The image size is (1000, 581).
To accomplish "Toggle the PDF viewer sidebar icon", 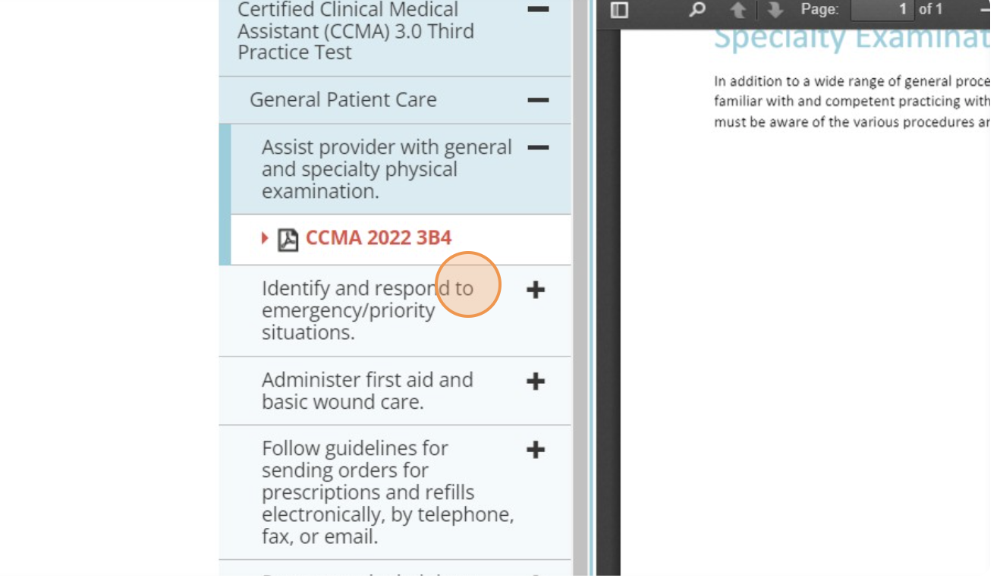I will pyautogui.click(x=619, y=10).
